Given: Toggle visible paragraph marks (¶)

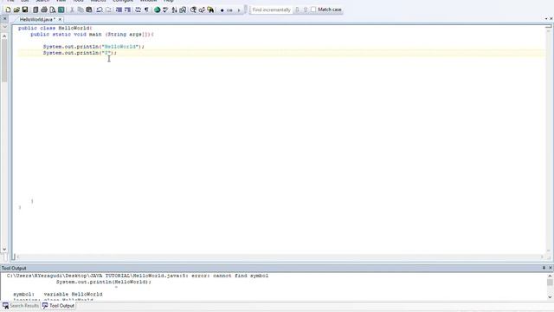Looking at the screenshot, I should coord(146,10).
